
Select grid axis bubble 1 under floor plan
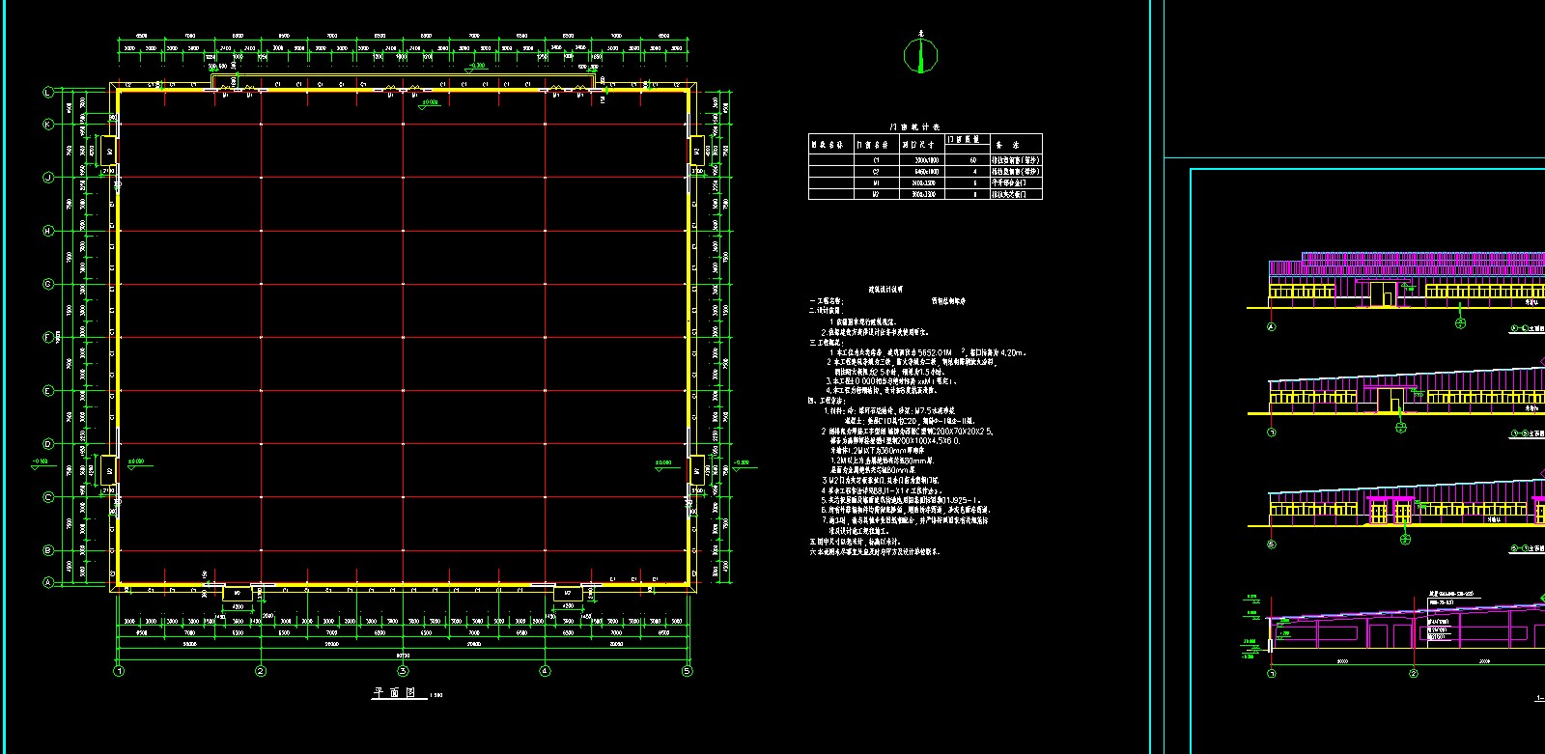(x=119, y=671)
